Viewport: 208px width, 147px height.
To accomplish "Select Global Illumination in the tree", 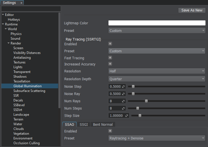I will coord(27,86).
